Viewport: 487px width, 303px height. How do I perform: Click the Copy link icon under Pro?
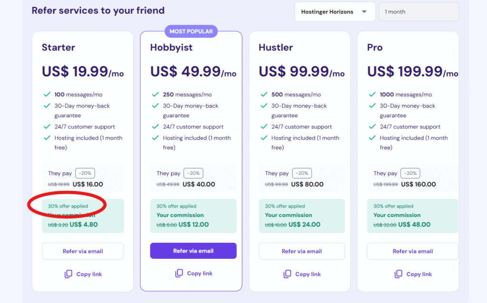pyautogui.click(x=398, y=274)
